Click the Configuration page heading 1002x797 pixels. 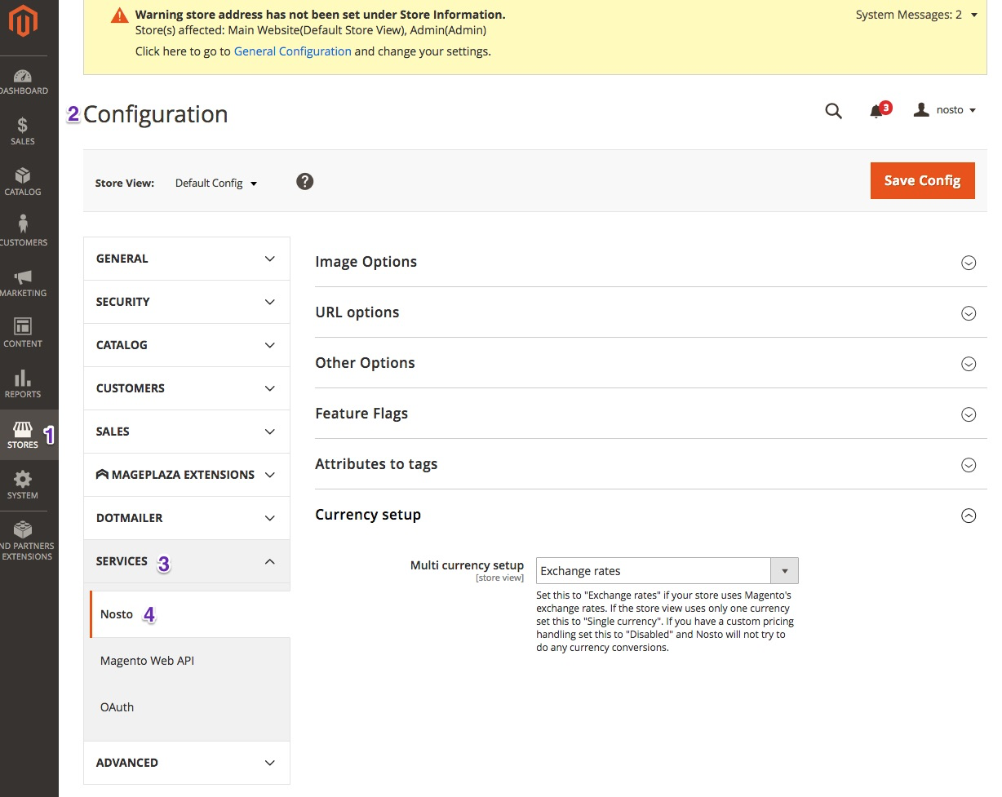click(x=156, y=114)
